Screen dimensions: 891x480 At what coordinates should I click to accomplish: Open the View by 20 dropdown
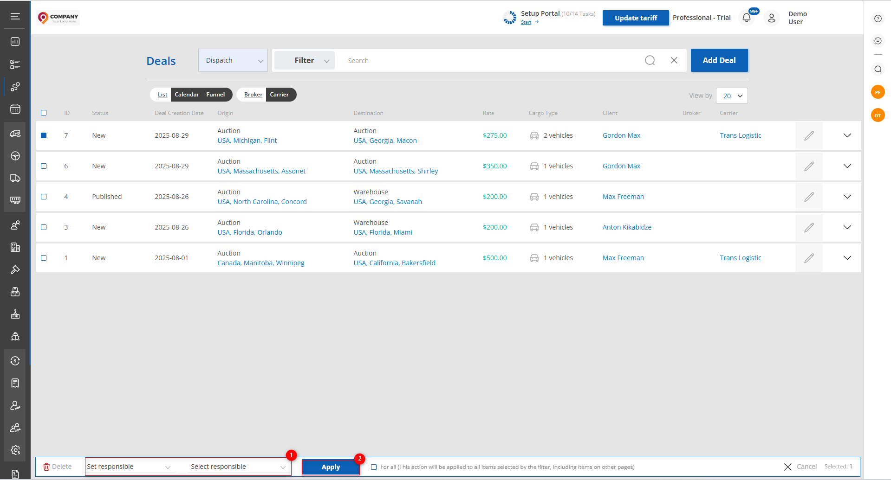pos(732,96)
